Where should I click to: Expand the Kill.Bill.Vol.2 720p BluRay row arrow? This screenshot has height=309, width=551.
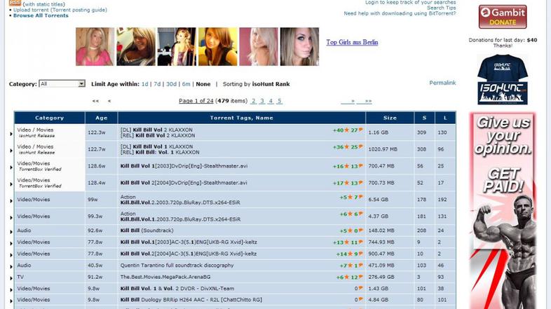(x=11, y=201)
